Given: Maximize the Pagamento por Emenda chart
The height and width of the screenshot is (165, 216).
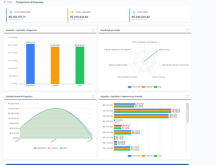Looking at the screenshot, I should (187, 97).
